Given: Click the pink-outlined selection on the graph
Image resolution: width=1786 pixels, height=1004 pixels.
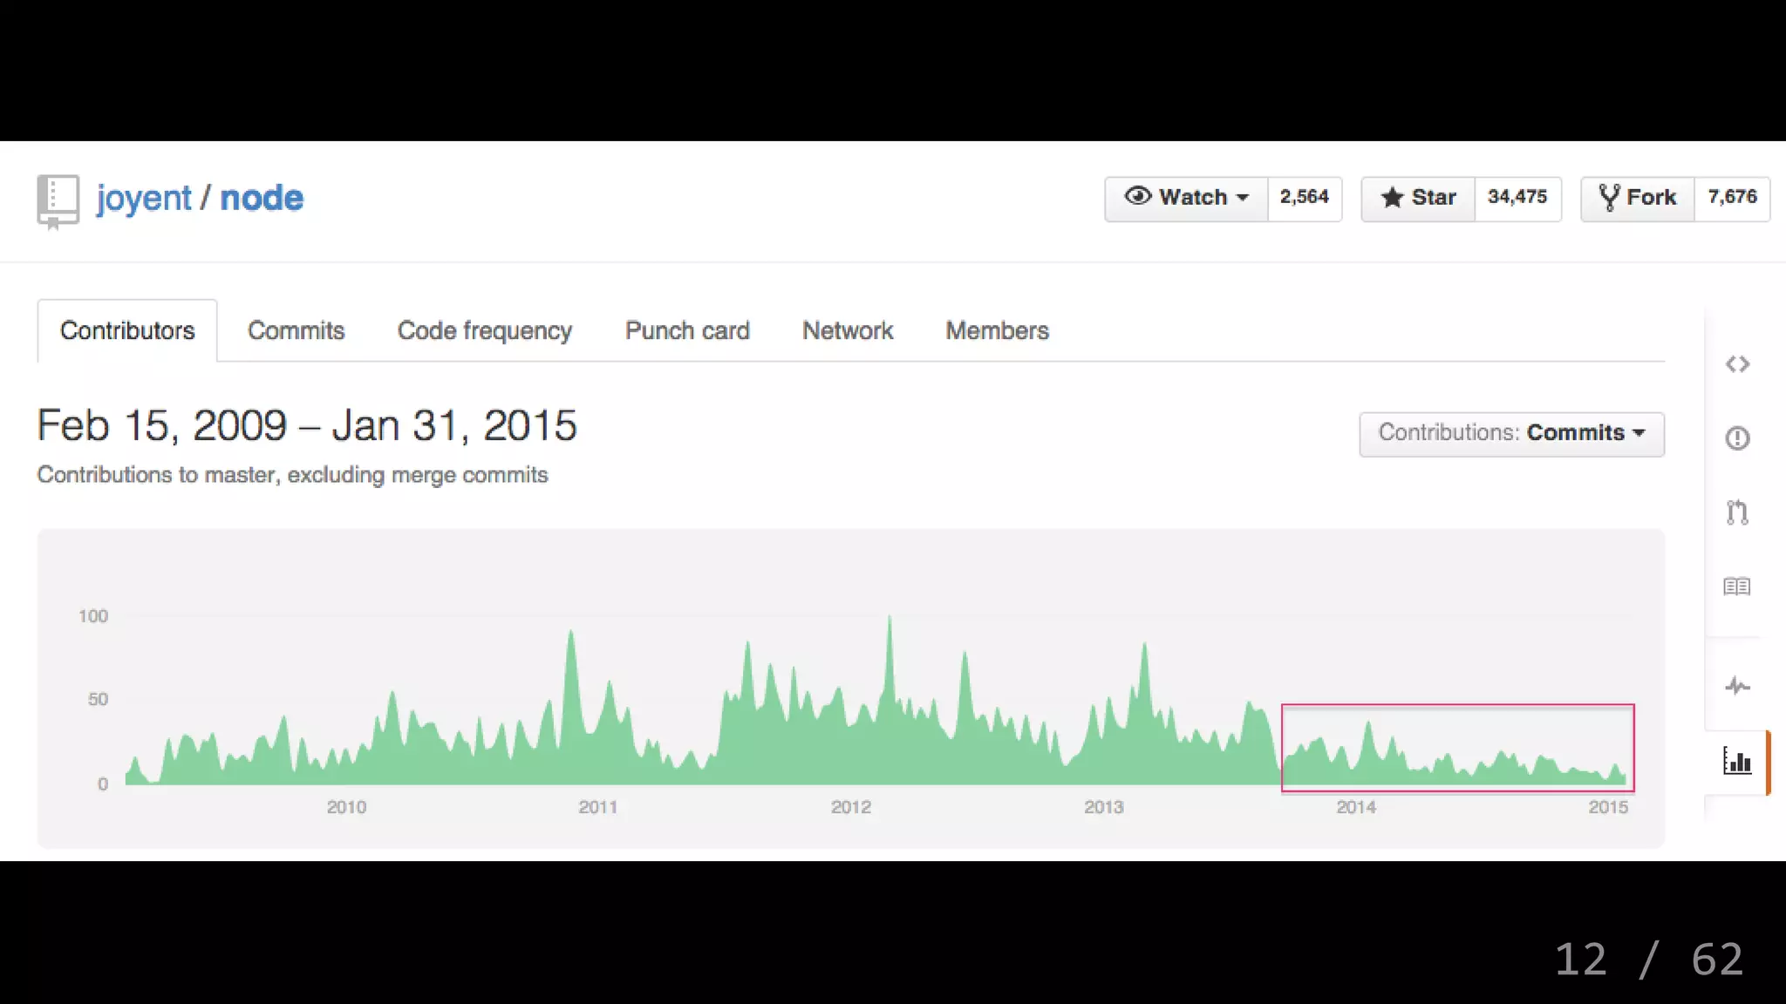Looking at the screenshot, I should pyautogui.click(x=1457, y=748).
